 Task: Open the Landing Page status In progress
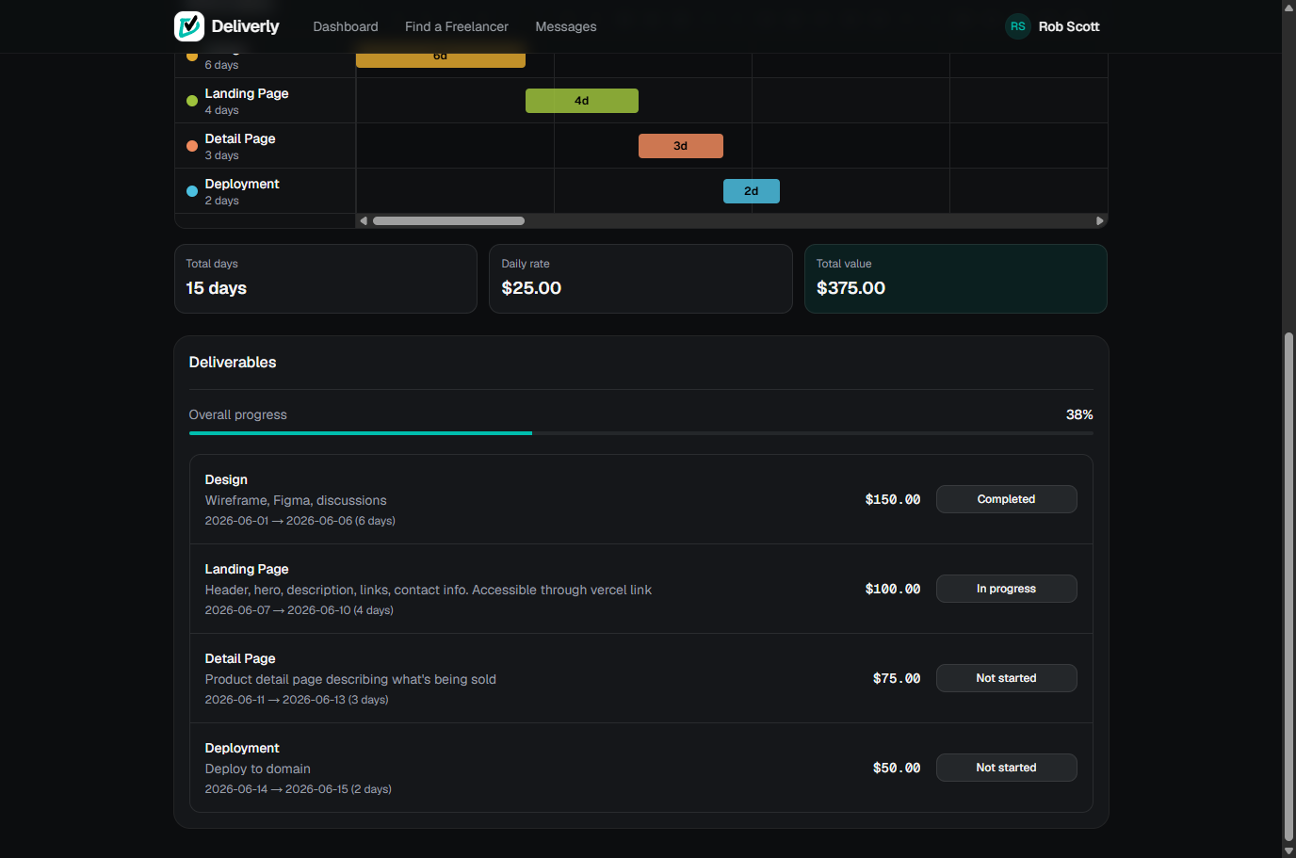(x=1006, y=589)
